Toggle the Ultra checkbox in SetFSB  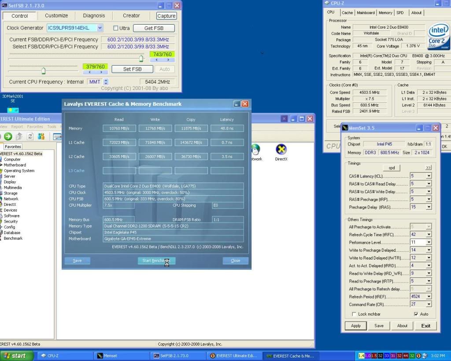[116, 28]
